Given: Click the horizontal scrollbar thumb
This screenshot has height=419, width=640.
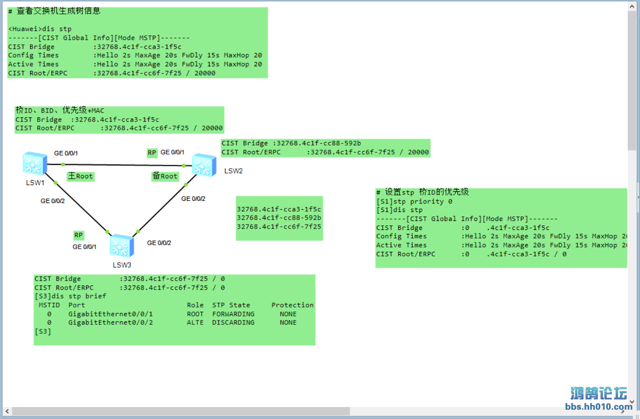Looking at the screenshot, I should point(181,411).
